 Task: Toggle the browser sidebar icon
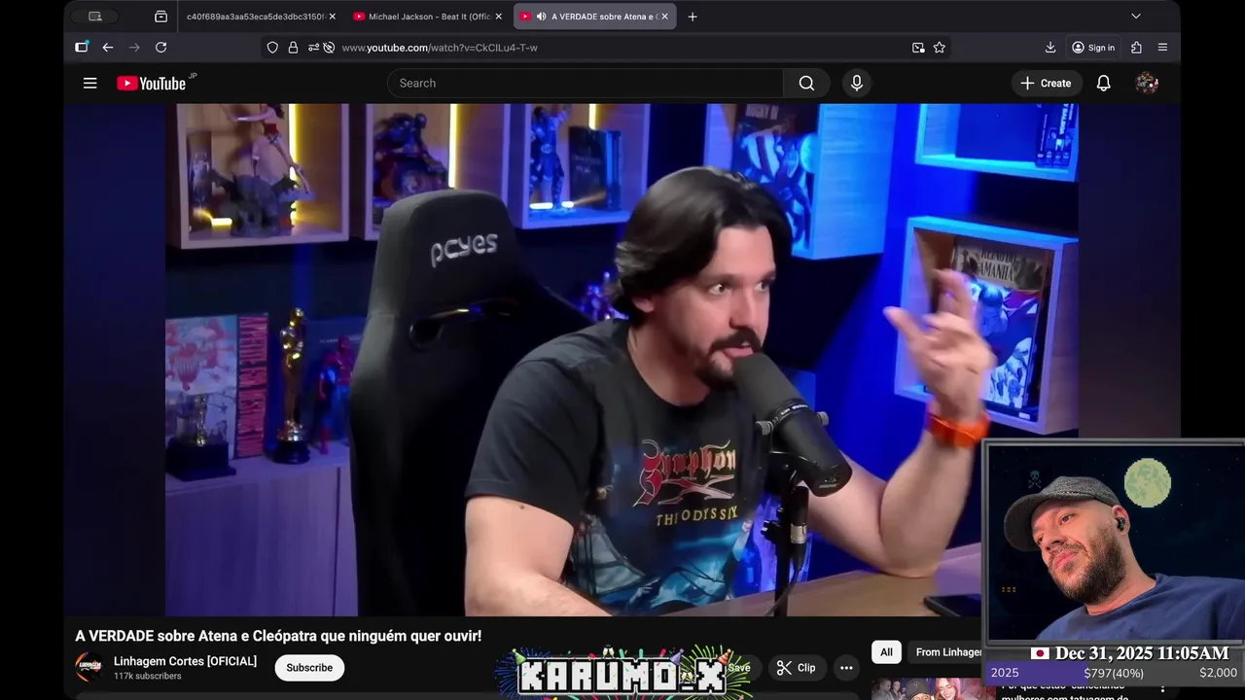pos(82,48)
